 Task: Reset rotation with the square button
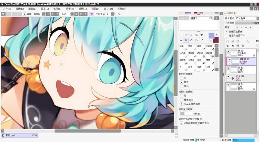(x=85, y=14)
